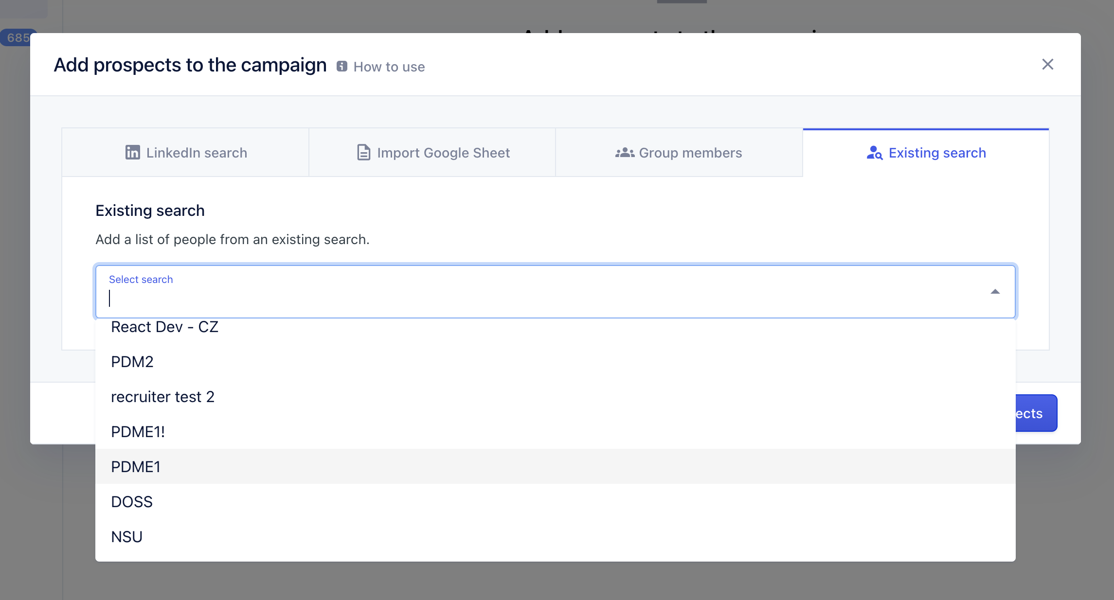1114x600 pixels.
Task: Switch to the Group members tab
Action: coord(679,153)
